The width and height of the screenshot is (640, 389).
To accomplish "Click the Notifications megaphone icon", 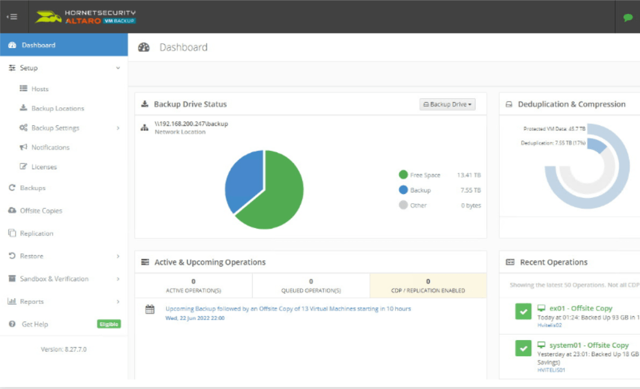I will [x=23, y=147].
